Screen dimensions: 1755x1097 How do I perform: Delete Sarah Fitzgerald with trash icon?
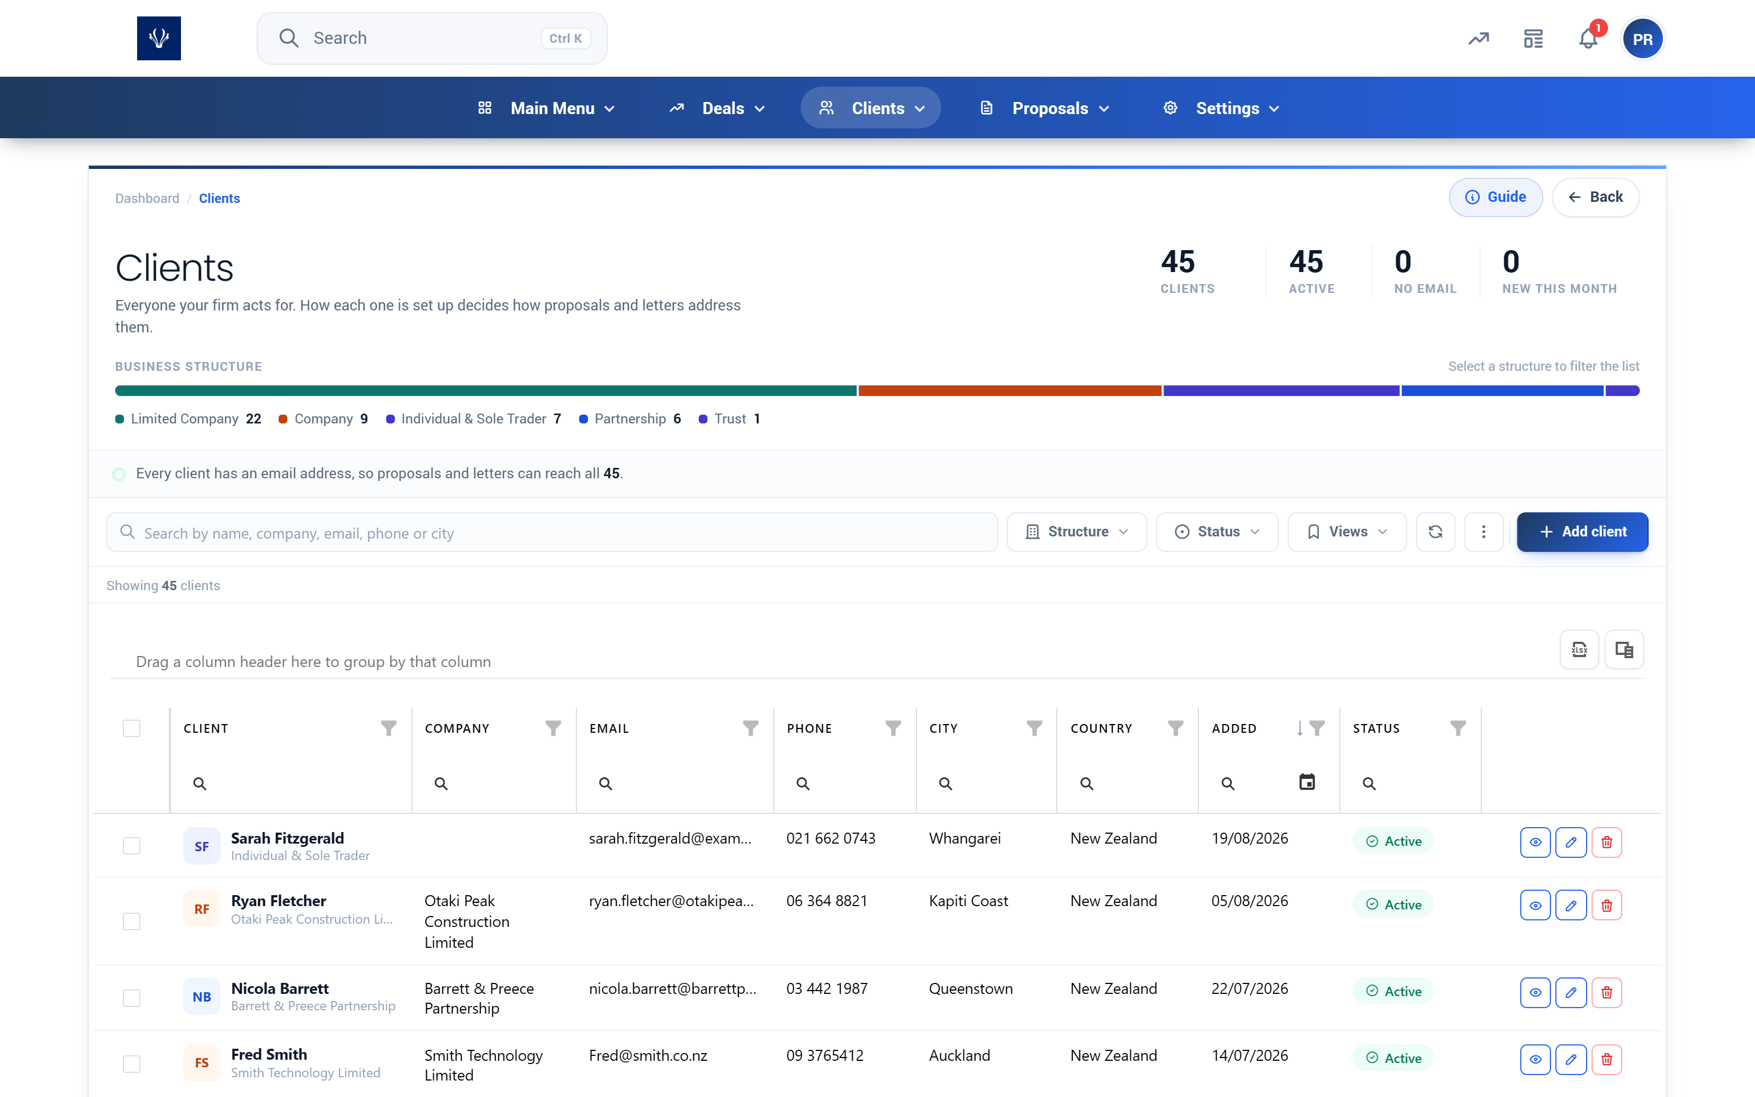(x=1606, y=842)
